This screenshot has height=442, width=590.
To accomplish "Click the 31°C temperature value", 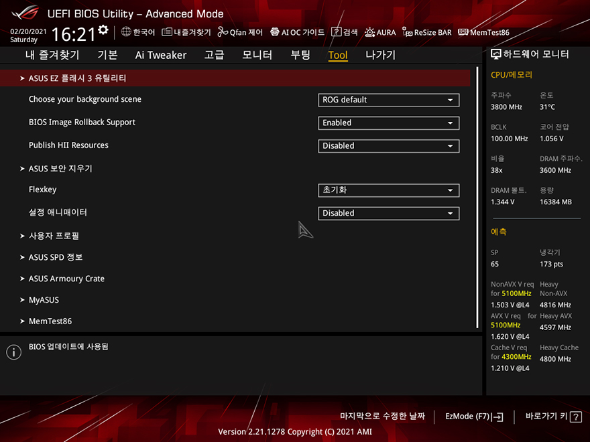I will tap(547, 107).
